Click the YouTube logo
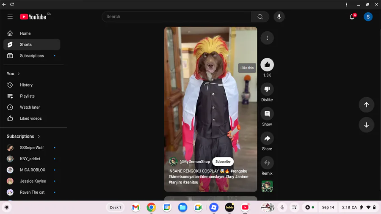 pyautogui.click(x=33, y=17)
